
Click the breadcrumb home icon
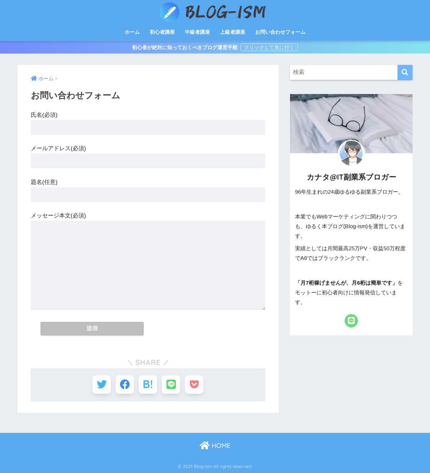[34, 78]
